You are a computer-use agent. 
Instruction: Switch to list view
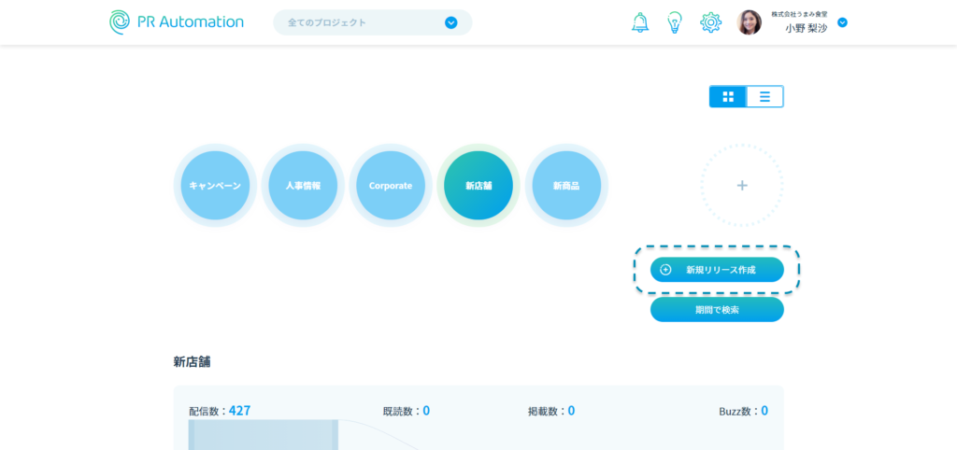pyautogui.click(x=764, y=96)
